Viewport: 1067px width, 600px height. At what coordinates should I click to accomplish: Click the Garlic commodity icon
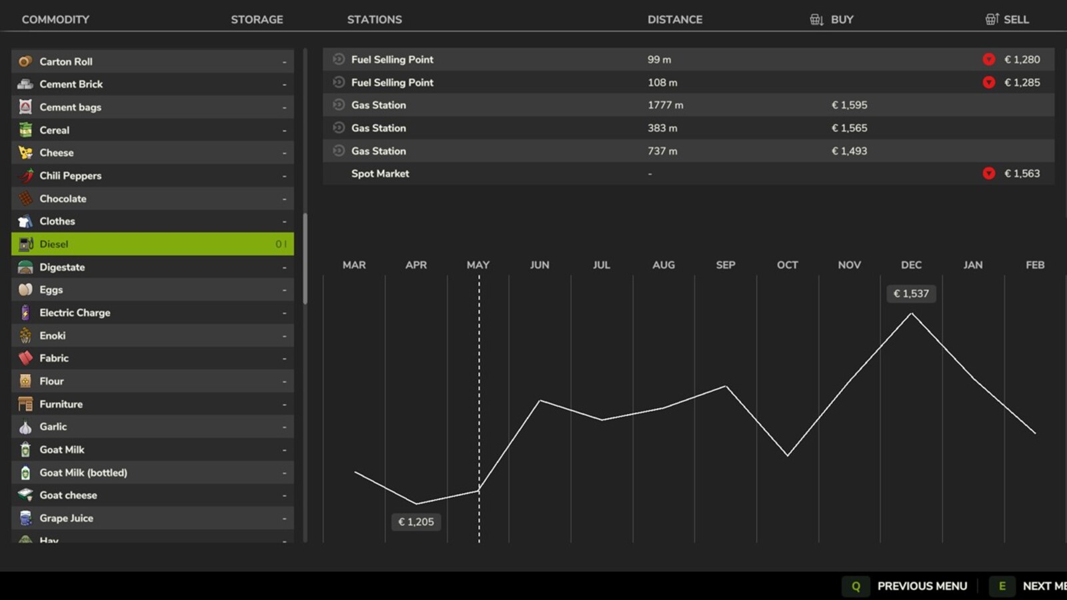coord(25,427)
